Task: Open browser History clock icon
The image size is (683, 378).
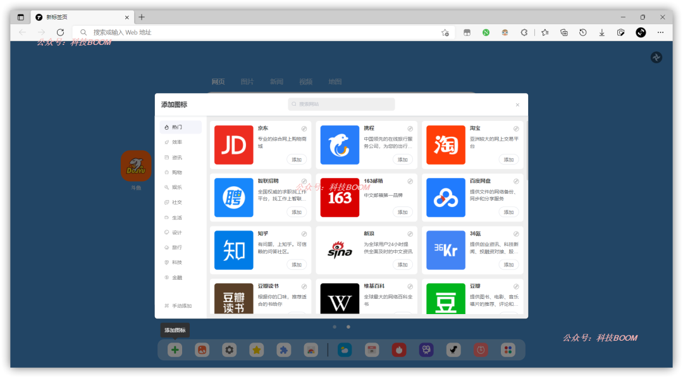Action: (583, 33)
